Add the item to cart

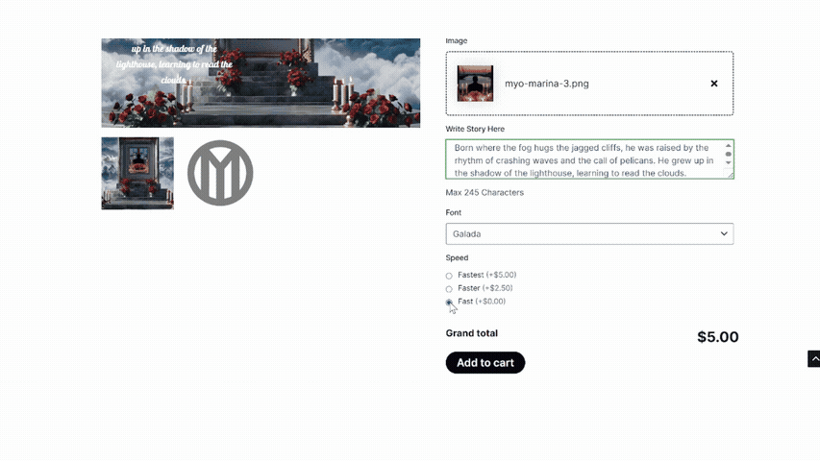point(485,363)
